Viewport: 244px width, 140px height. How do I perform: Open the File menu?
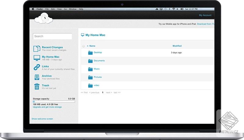(47, 9)
